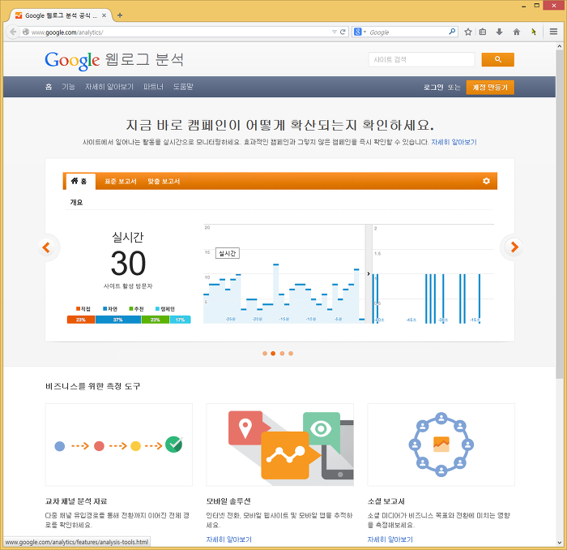
Task: Go to next slide with right arrow
Action: pos(513,247)
